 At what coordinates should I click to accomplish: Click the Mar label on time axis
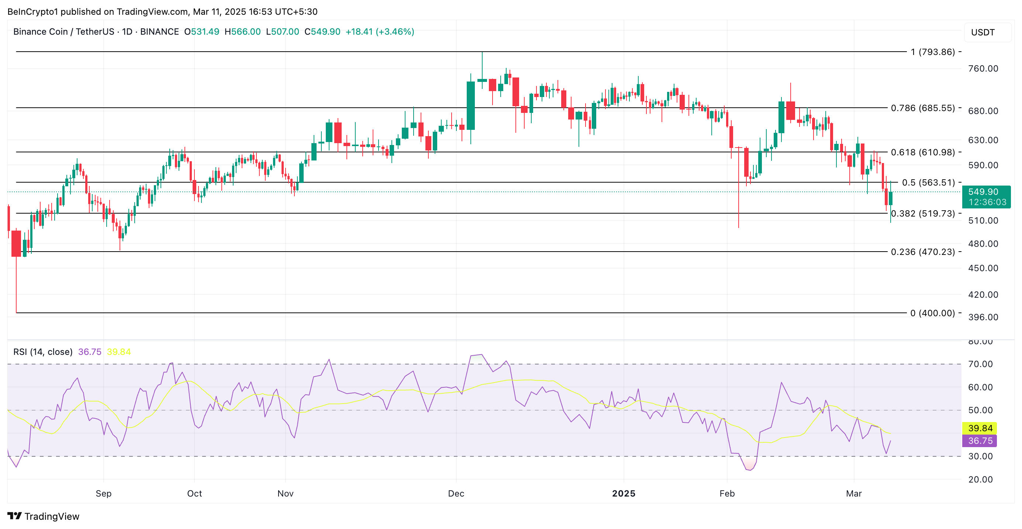tap(853, 493)
